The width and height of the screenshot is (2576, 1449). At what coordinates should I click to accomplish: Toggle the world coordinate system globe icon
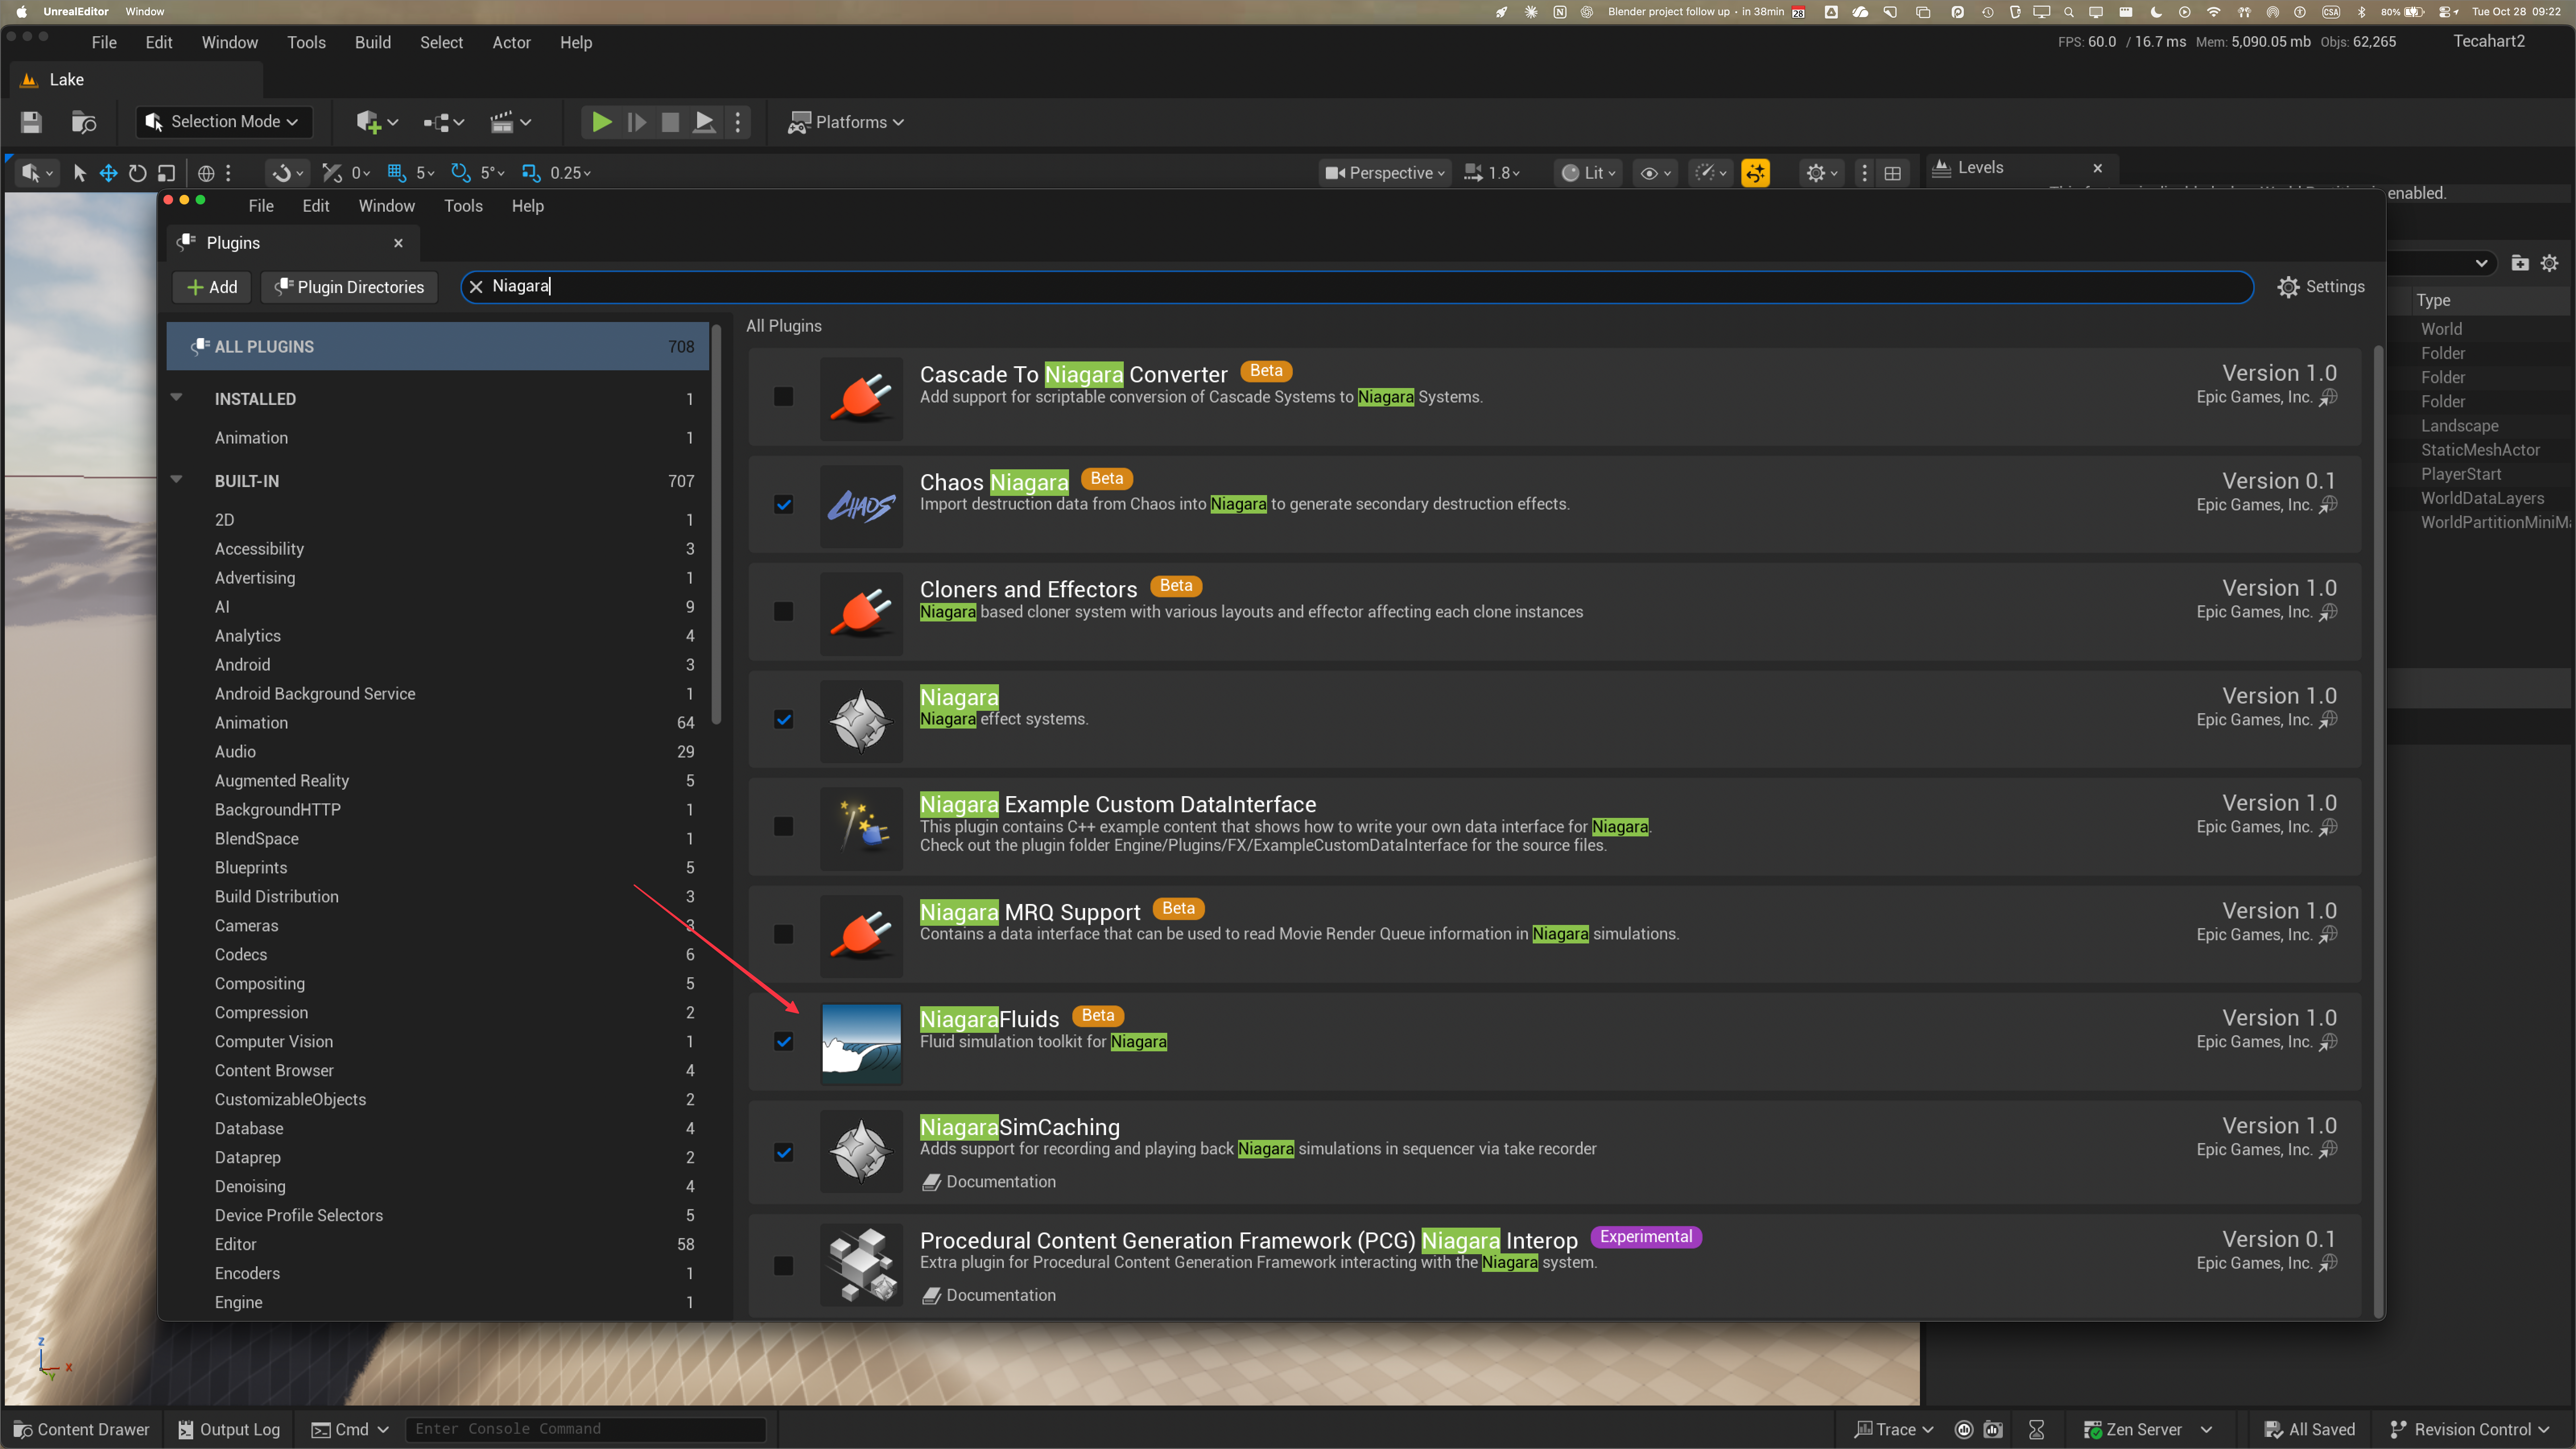coord(206,173)
